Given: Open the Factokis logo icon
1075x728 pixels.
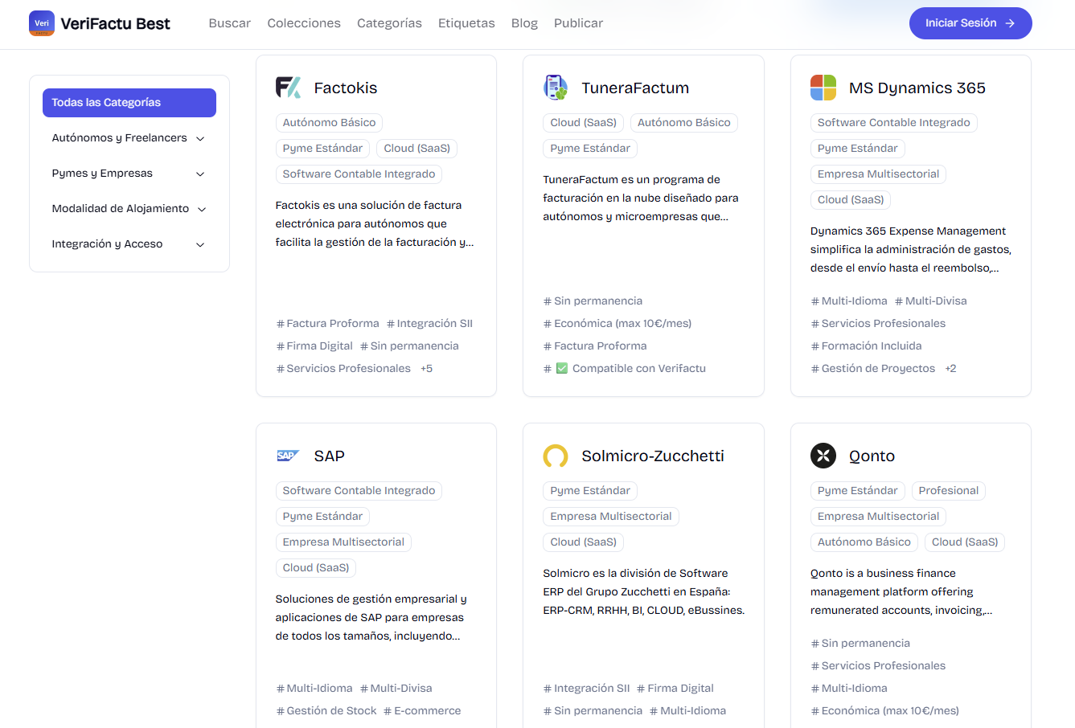Looking at the screenshot, I should (289, 88).
